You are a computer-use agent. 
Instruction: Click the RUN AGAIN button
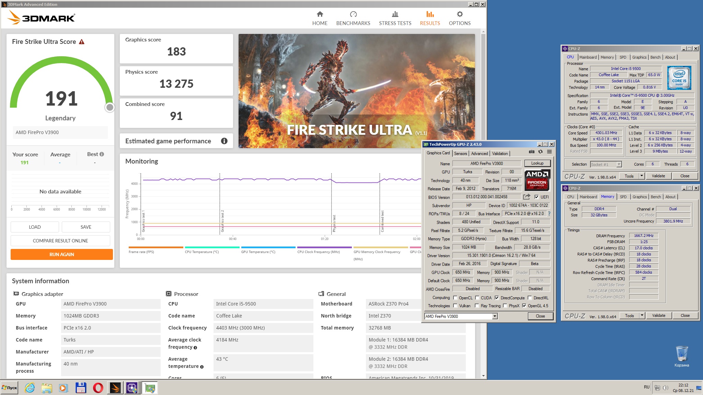[62, 254]
